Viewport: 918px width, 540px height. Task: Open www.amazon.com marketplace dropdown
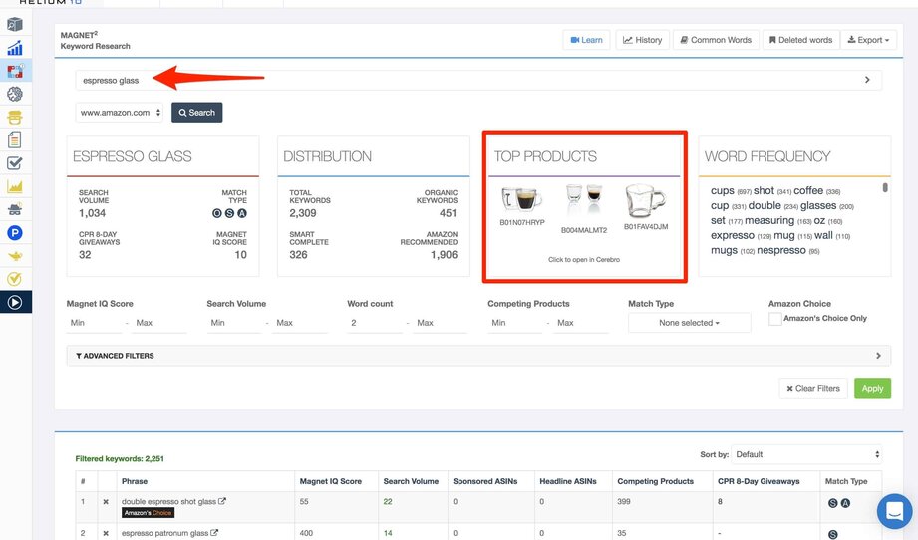[x=120, y=113]
